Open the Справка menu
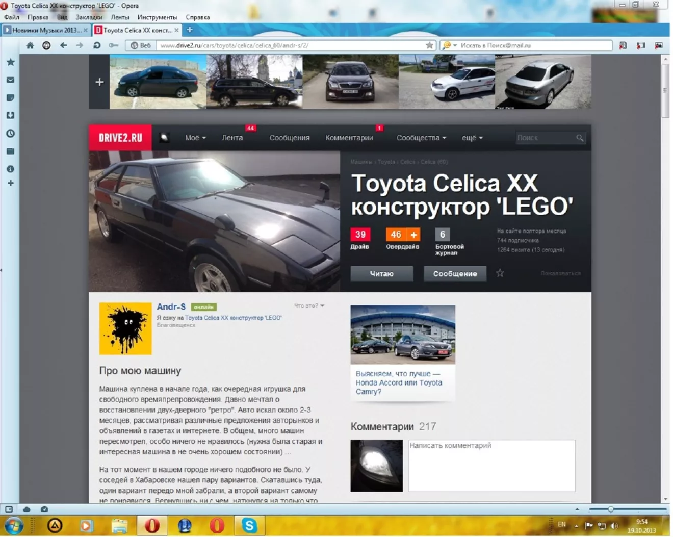Screen dimensions: 673x537 tap(197, 17)
